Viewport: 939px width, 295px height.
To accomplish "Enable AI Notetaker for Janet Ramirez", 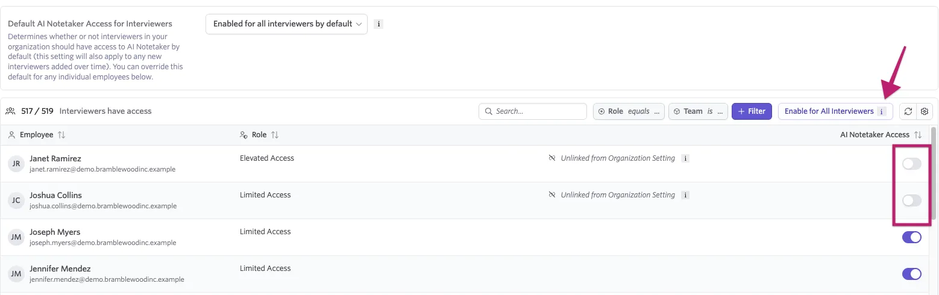I will (x=912, y=164).
